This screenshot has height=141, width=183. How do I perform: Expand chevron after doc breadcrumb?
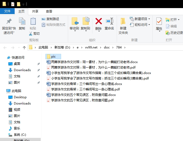click(113, 47)
